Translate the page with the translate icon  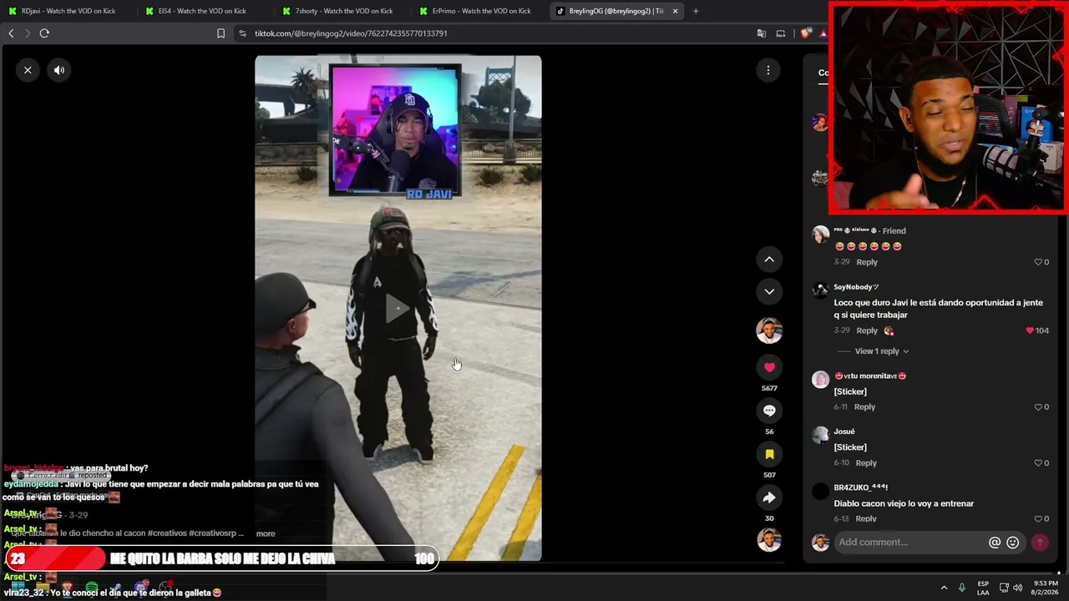tap(762, 33)
